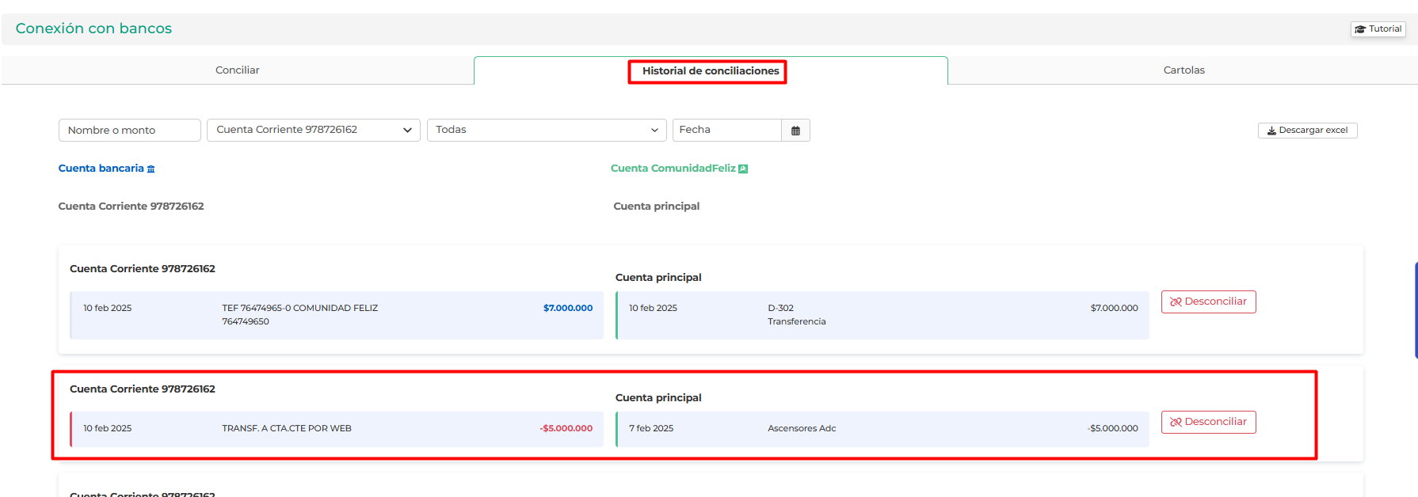The width and height of the screenshot is (1418, 497).
Task: Click the Fecha date input field
Action: [x=726, y=130]
